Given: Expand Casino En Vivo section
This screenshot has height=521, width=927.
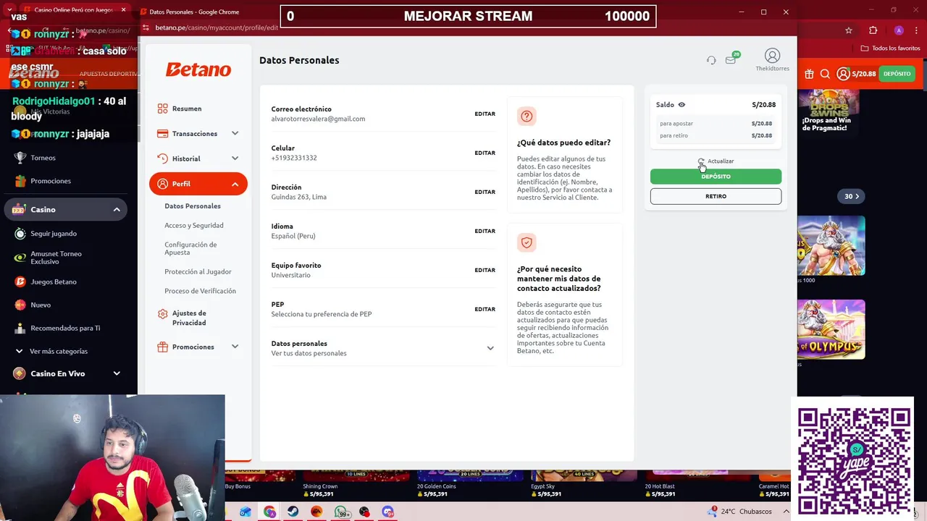Looking at the screenshot, I should tap(117, 373).
